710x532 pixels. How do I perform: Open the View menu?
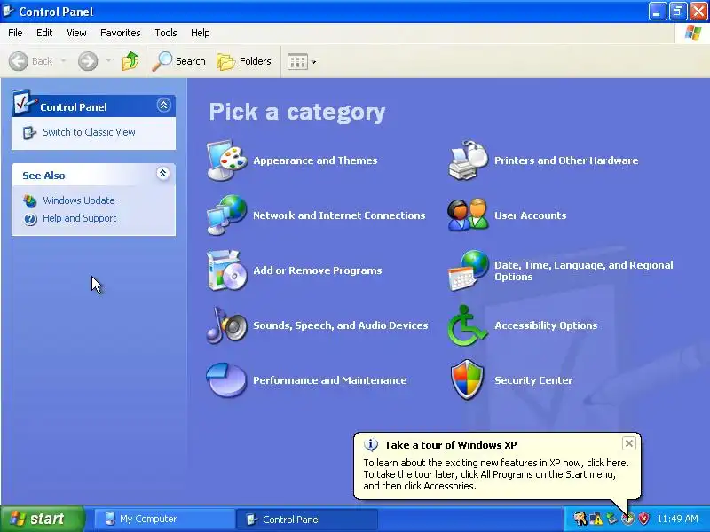pos(76,33)
